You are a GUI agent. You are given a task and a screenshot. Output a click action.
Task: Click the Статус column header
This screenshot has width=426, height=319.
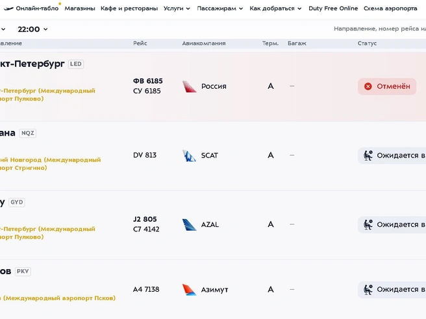point(367,43)
